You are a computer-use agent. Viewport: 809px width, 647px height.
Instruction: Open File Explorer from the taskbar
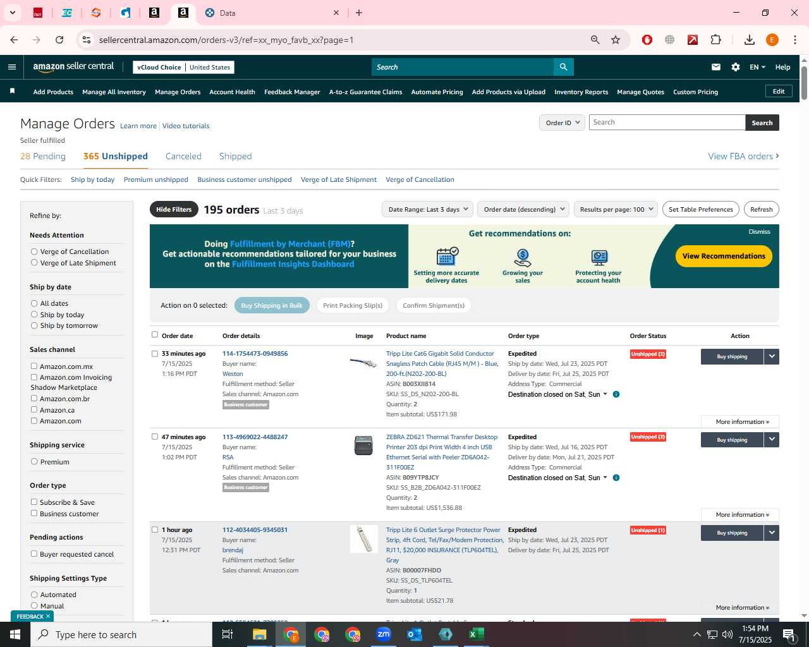(x=260, y=634)
